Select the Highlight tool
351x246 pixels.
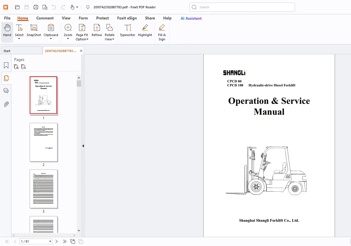click(145, 31)
